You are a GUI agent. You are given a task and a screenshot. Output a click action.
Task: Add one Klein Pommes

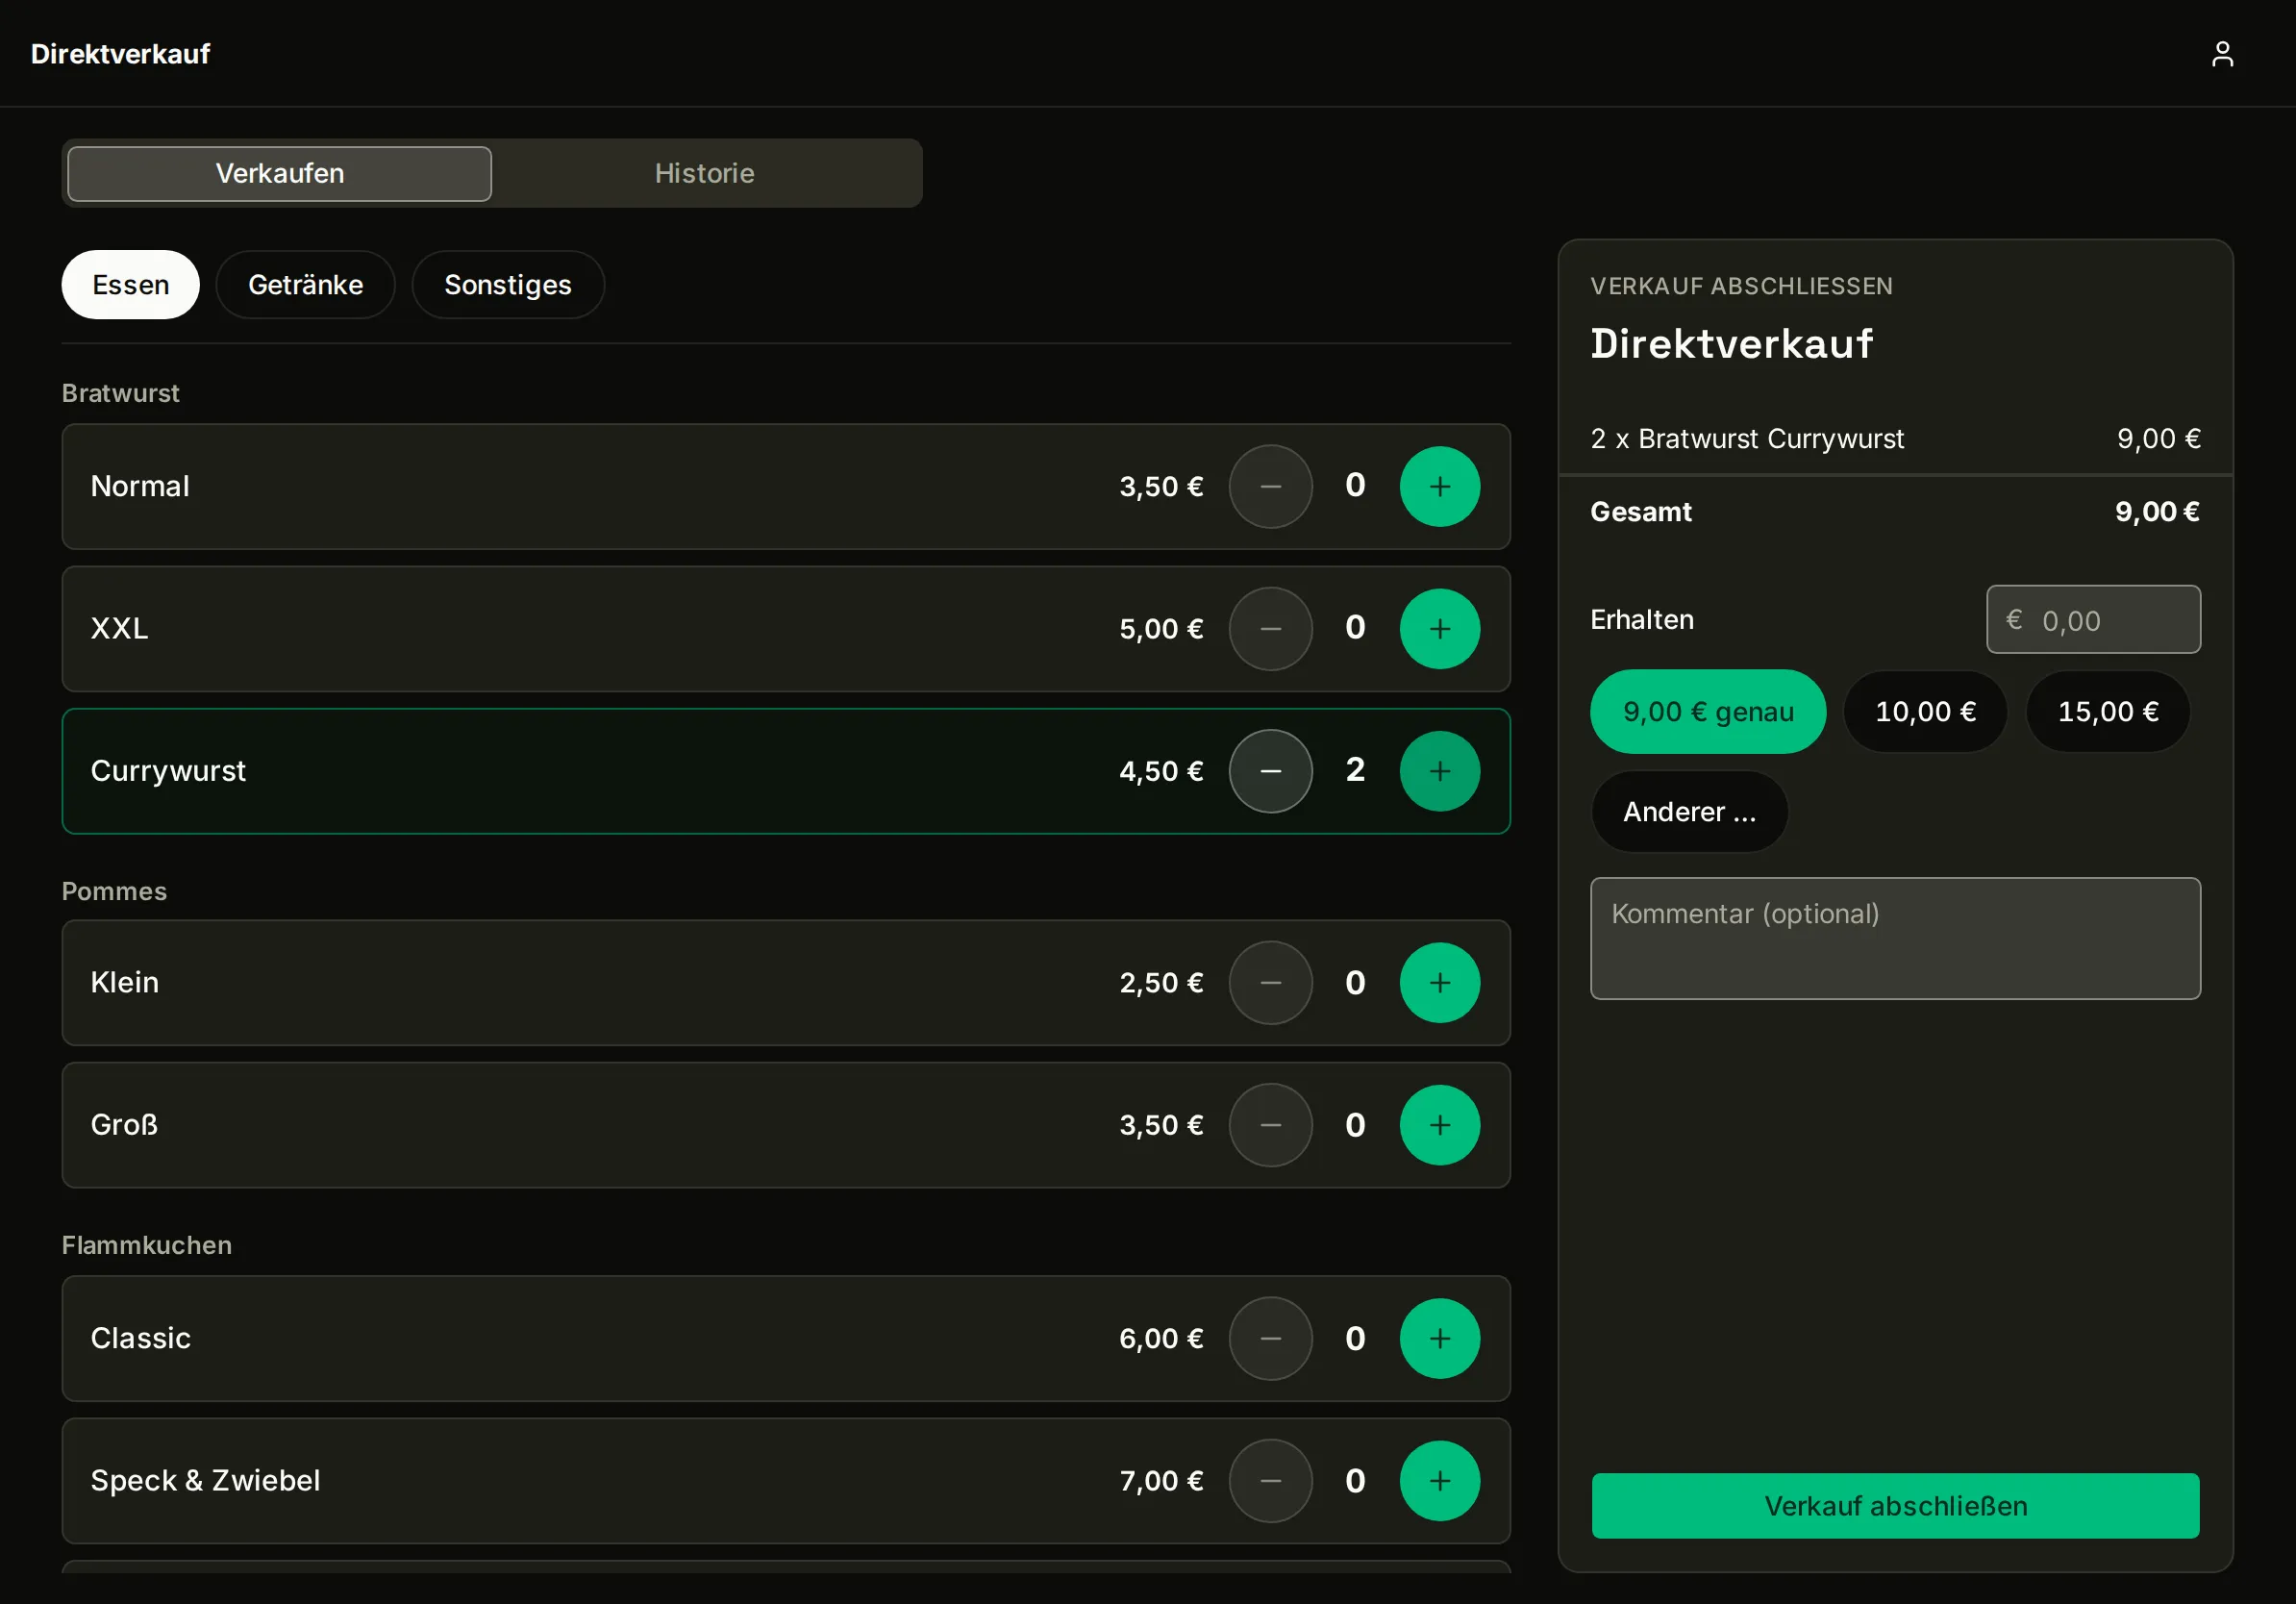pyautogui.click(x=1439, y=983)
